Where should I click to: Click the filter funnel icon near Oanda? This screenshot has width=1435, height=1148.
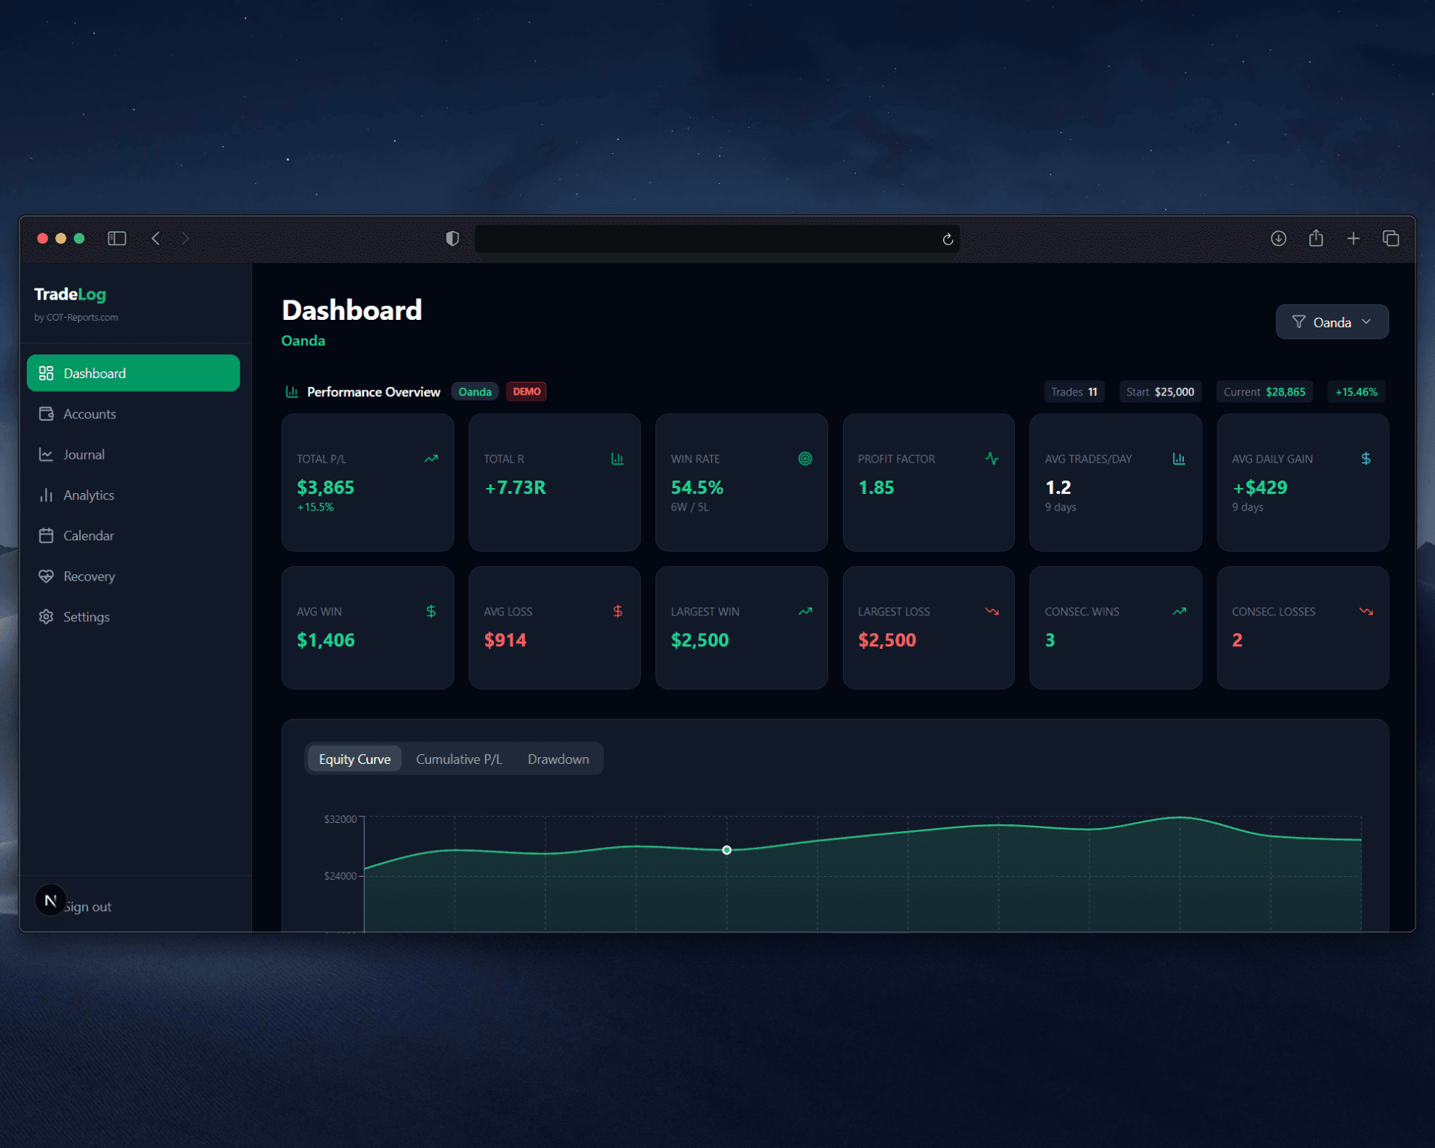pyautogui.click(x=1298, y=321)
